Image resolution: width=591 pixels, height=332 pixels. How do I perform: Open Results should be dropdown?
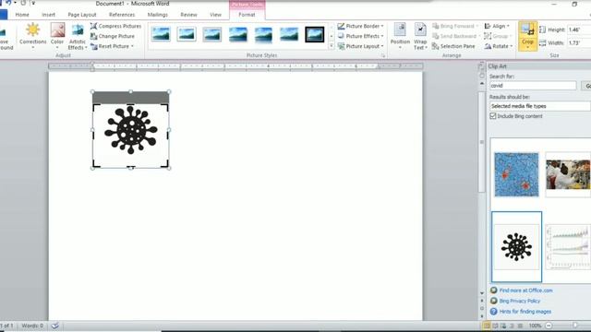tap(539, 106)
